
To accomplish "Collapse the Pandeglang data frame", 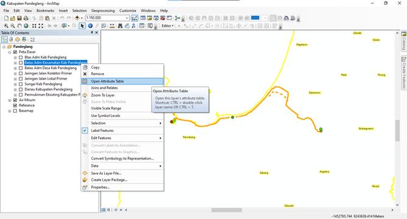I will pyautogui.click(x=4, y=47).
